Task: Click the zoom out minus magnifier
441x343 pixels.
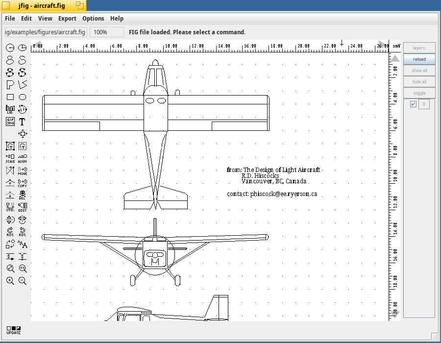Action: [23, 281]
